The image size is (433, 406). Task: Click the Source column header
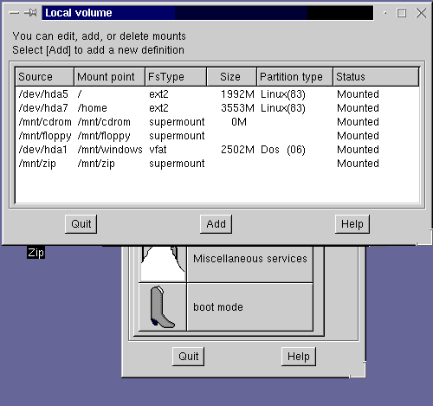point(45,77)
